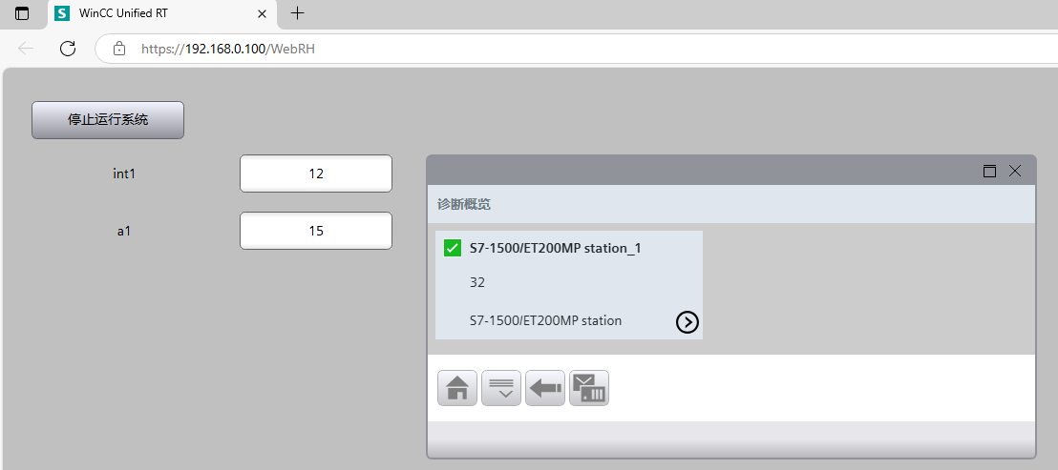Screen dimensions: 1058x470
Task: Click the green status checkmark of station_1
Action: click(x=453, y=249)
